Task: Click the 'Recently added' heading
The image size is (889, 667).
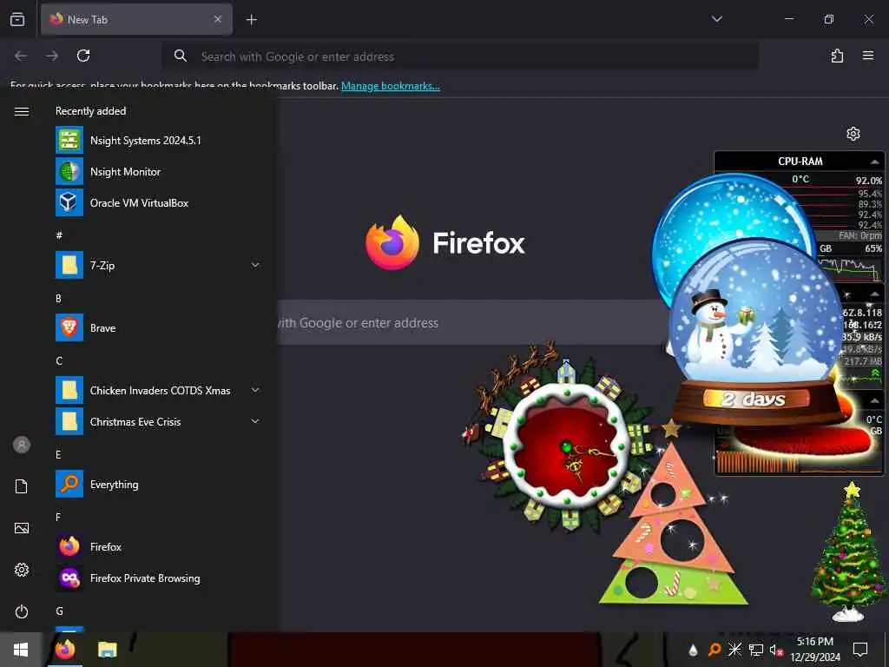Action: pyautogui.click(x=90, y=111)
